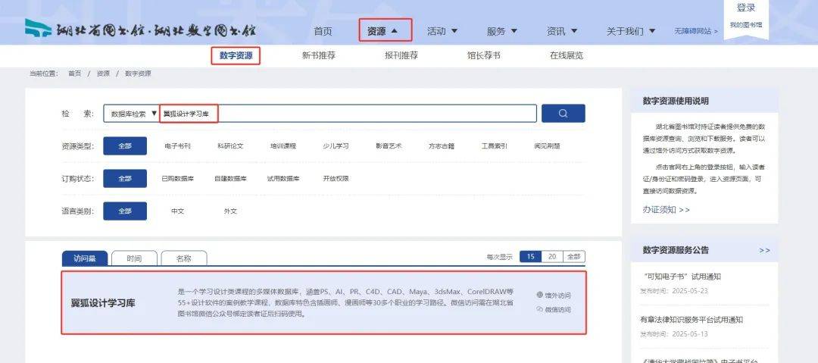Viewport: 818px width, 363px height.
Task: Click the 数字资源使用说明 panel heading
Action: [676, 102]
